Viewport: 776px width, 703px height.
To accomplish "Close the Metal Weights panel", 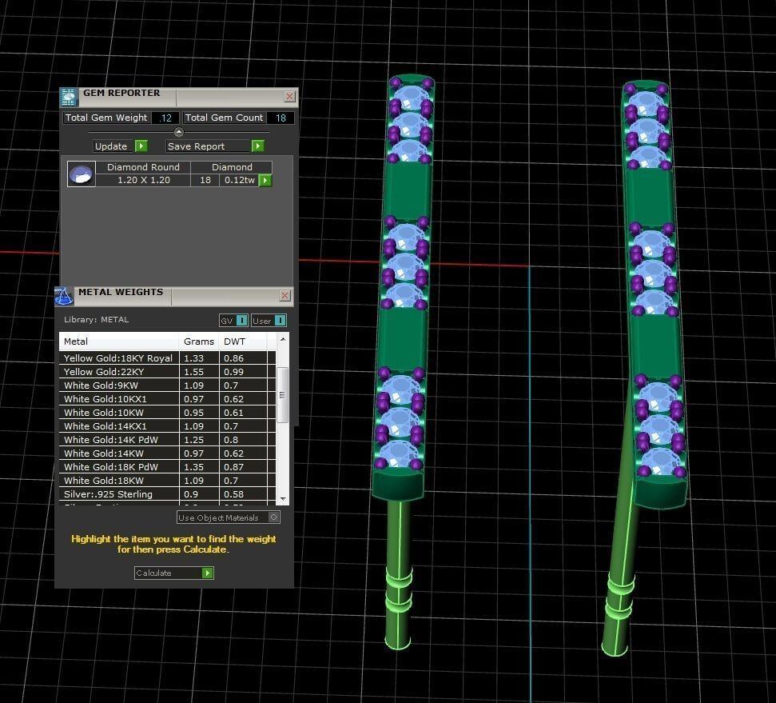I will [x=285, y=296].
